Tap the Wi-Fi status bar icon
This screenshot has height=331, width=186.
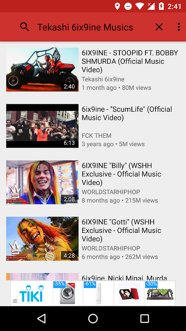(139, 6)
